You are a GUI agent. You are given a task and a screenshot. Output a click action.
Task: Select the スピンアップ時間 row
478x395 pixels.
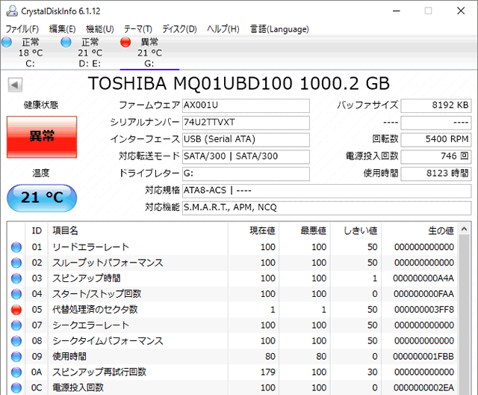pos(232,278)
